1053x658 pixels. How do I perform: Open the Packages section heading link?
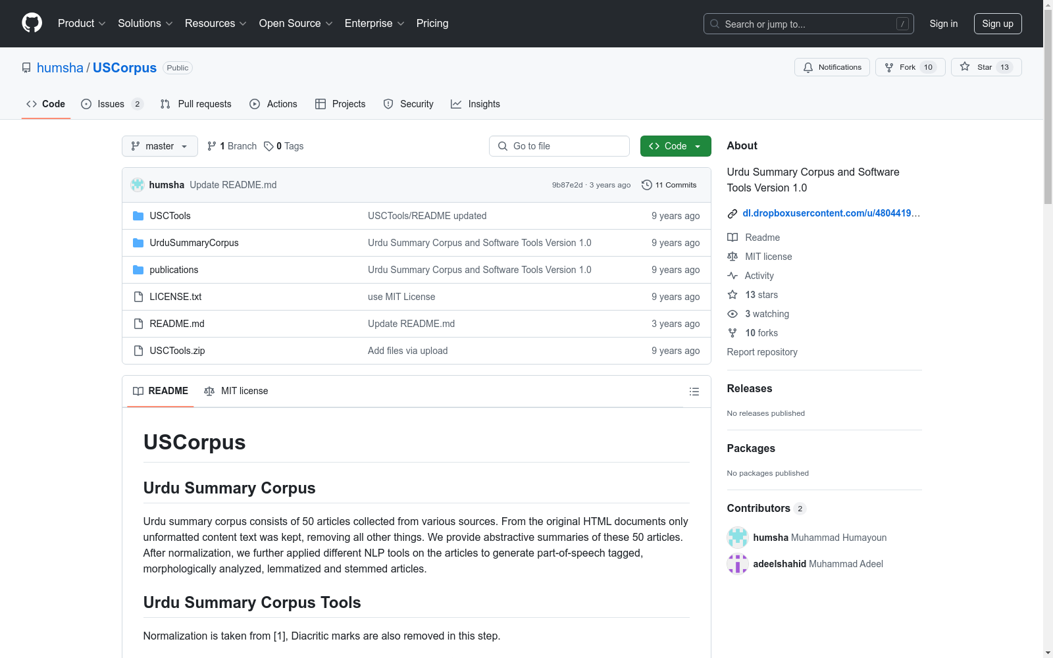(x=751, y=448)
